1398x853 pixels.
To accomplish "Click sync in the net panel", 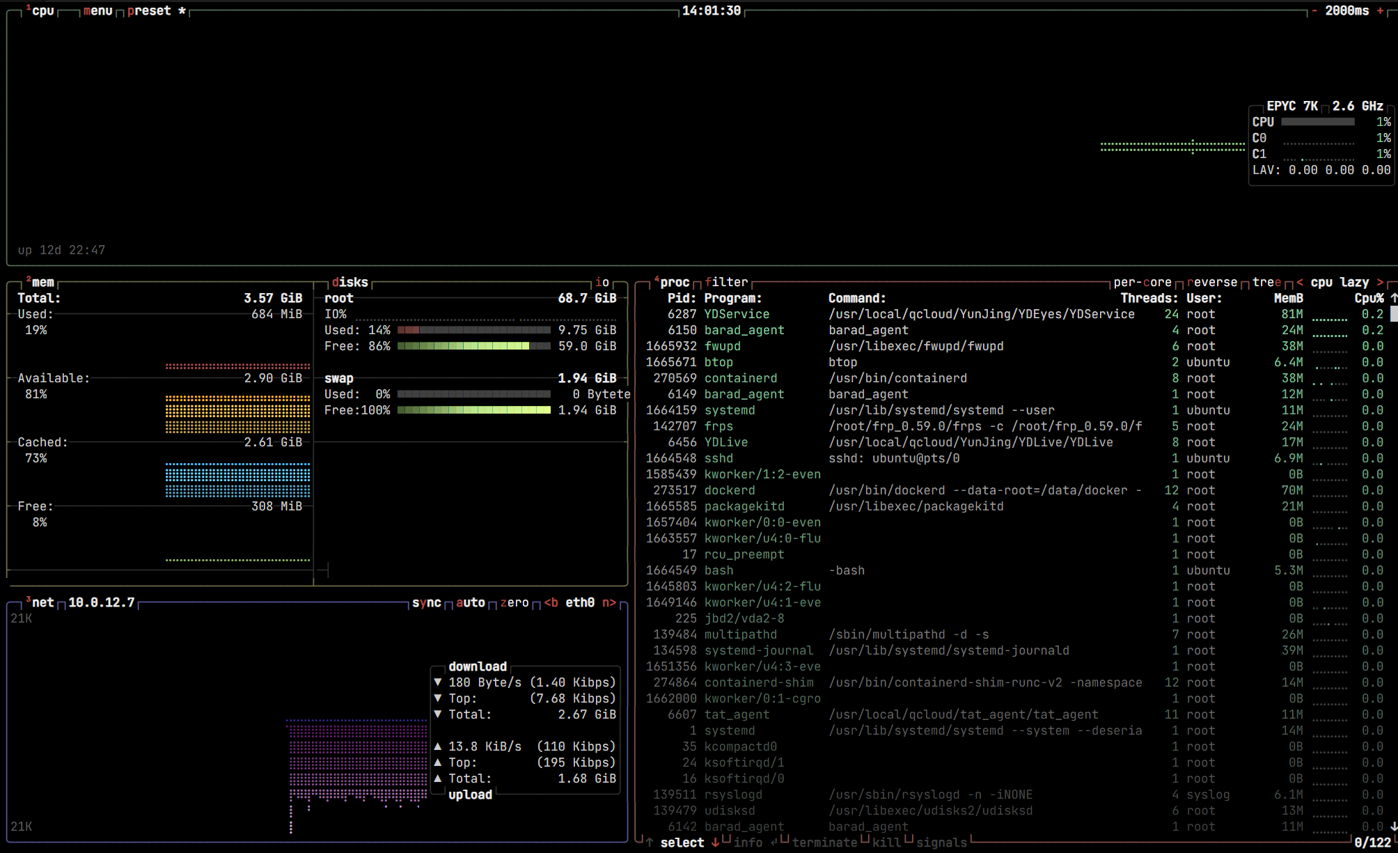I will pyautogui.click(x=426, y=602).
